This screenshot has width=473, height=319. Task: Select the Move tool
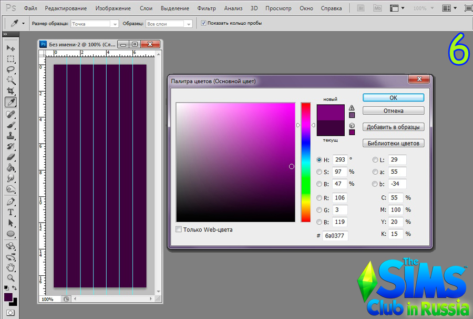(11, 48)
